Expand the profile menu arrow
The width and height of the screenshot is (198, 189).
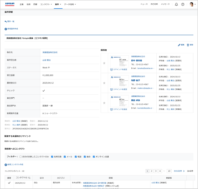[x=195, y=4]
